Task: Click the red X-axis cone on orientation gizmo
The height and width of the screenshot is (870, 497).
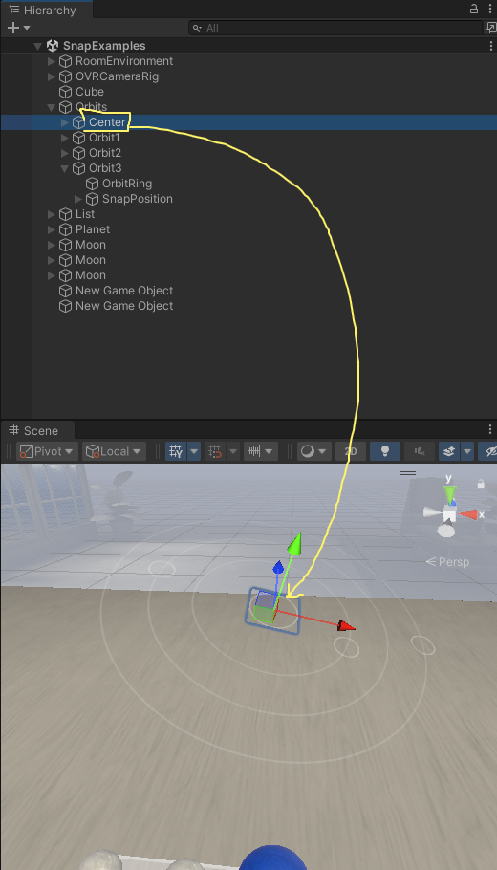Action: 468,514
